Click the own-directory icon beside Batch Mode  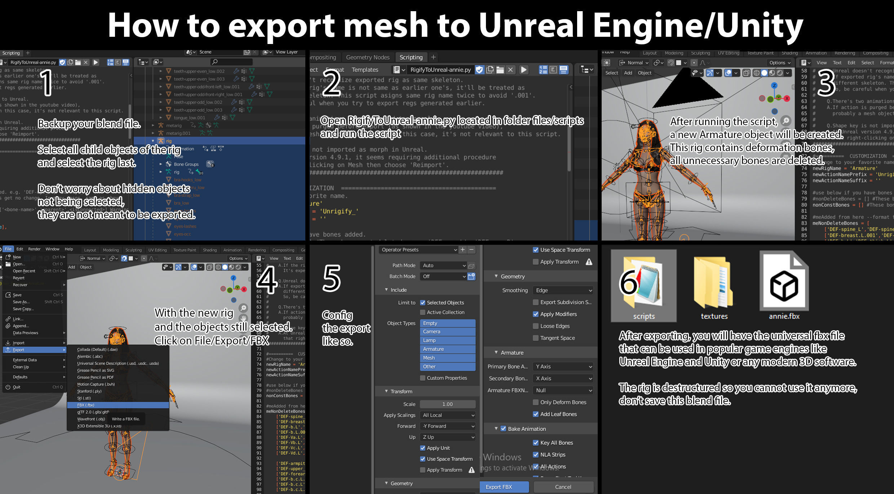tap(471, 276)
